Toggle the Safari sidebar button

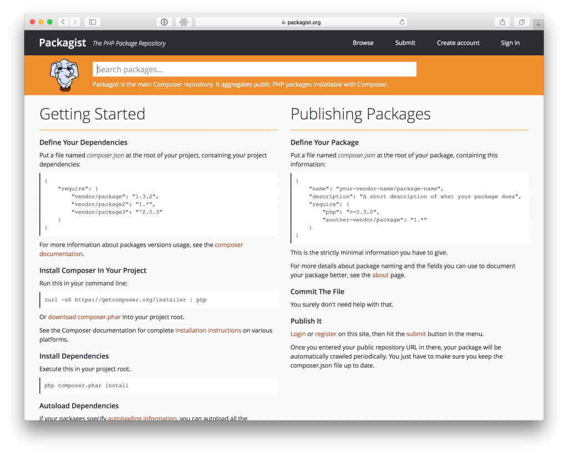[x=93, y=22]
